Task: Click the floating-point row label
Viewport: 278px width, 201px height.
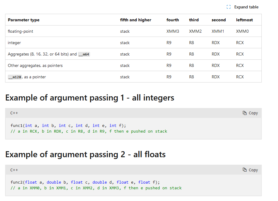Action: [x=18, y=31]
